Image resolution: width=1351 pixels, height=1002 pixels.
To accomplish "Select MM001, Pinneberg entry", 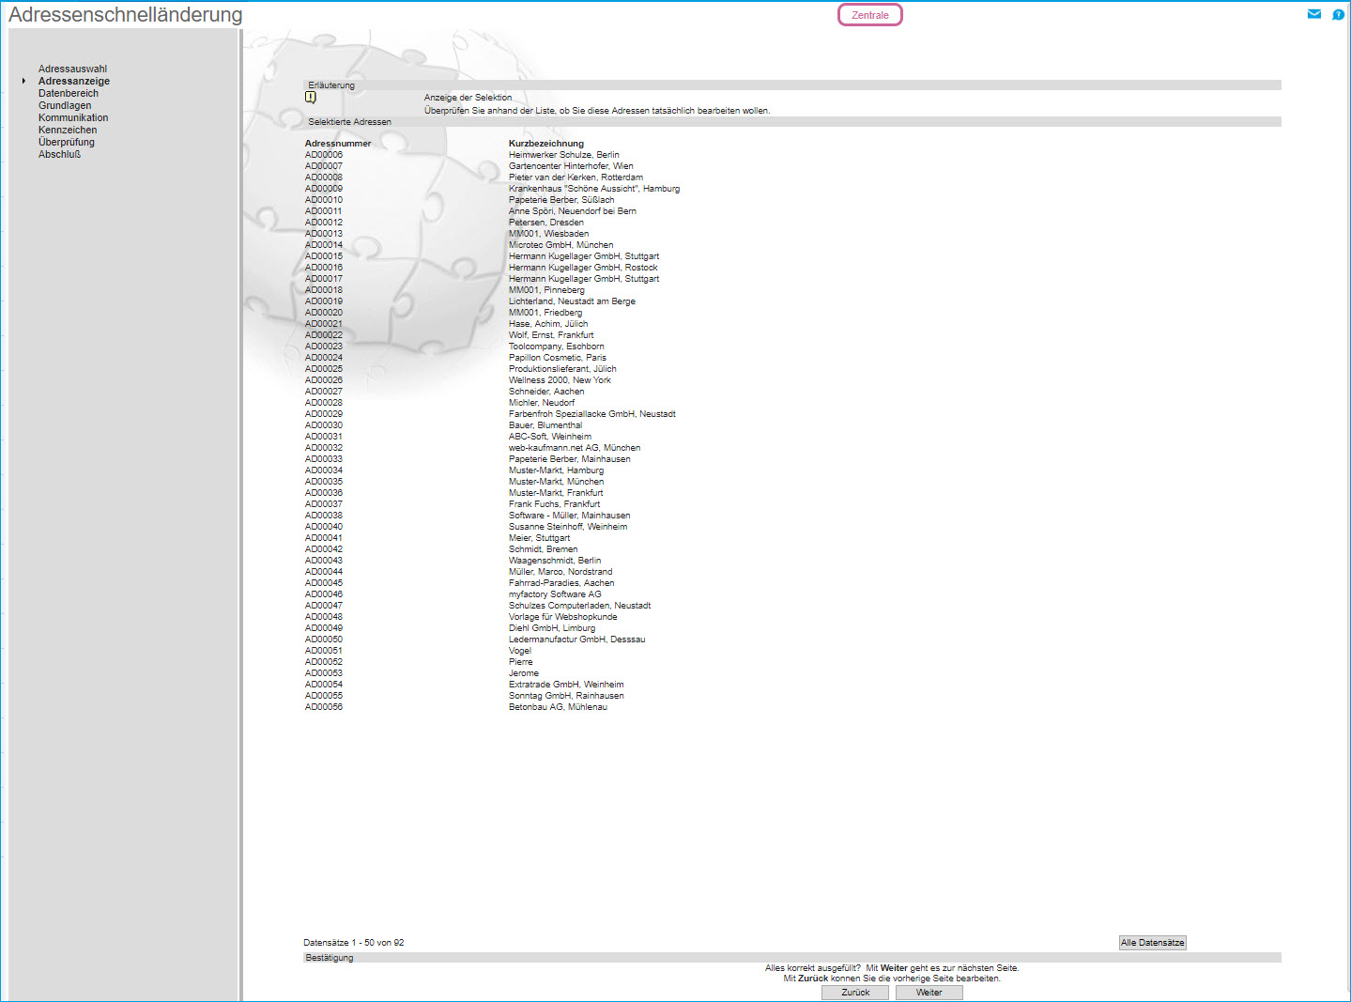I will pyautogui.click(x=546, y=290).
